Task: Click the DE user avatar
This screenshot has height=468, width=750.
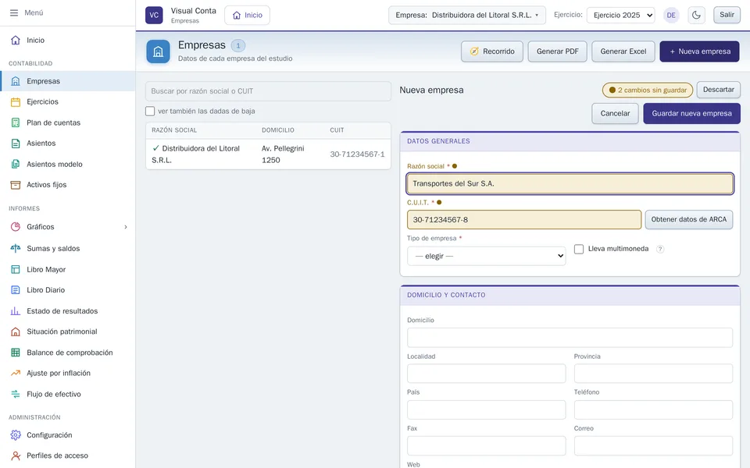Action: [x=671, y=15]
